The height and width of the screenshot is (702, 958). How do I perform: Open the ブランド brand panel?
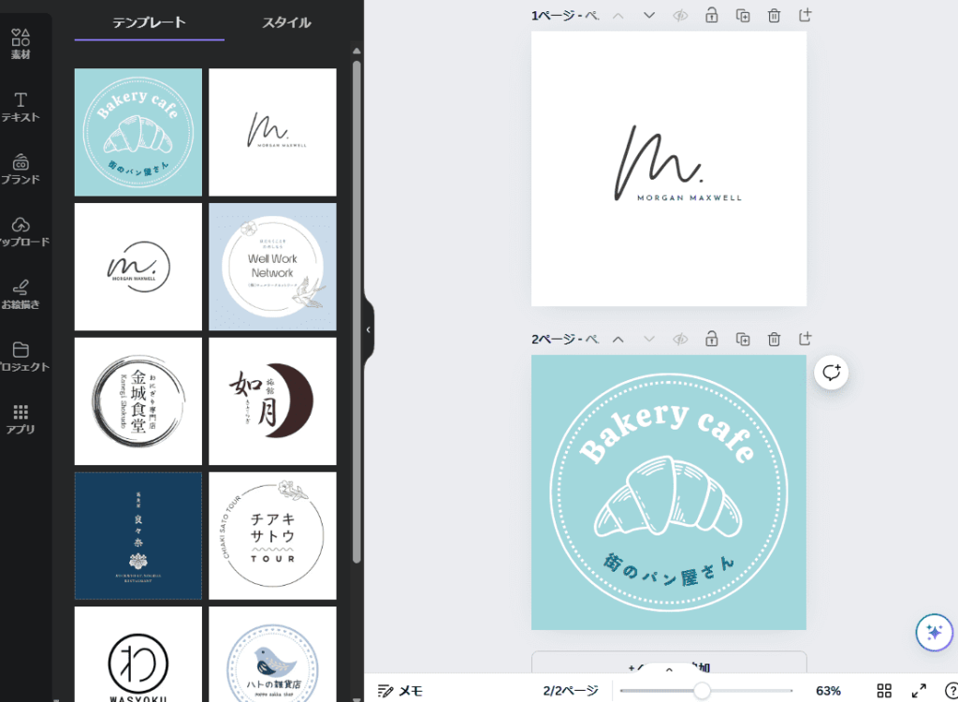coord(21,169)
